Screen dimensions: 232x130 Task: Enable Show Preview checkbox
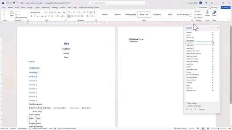(x=186, y=103)
